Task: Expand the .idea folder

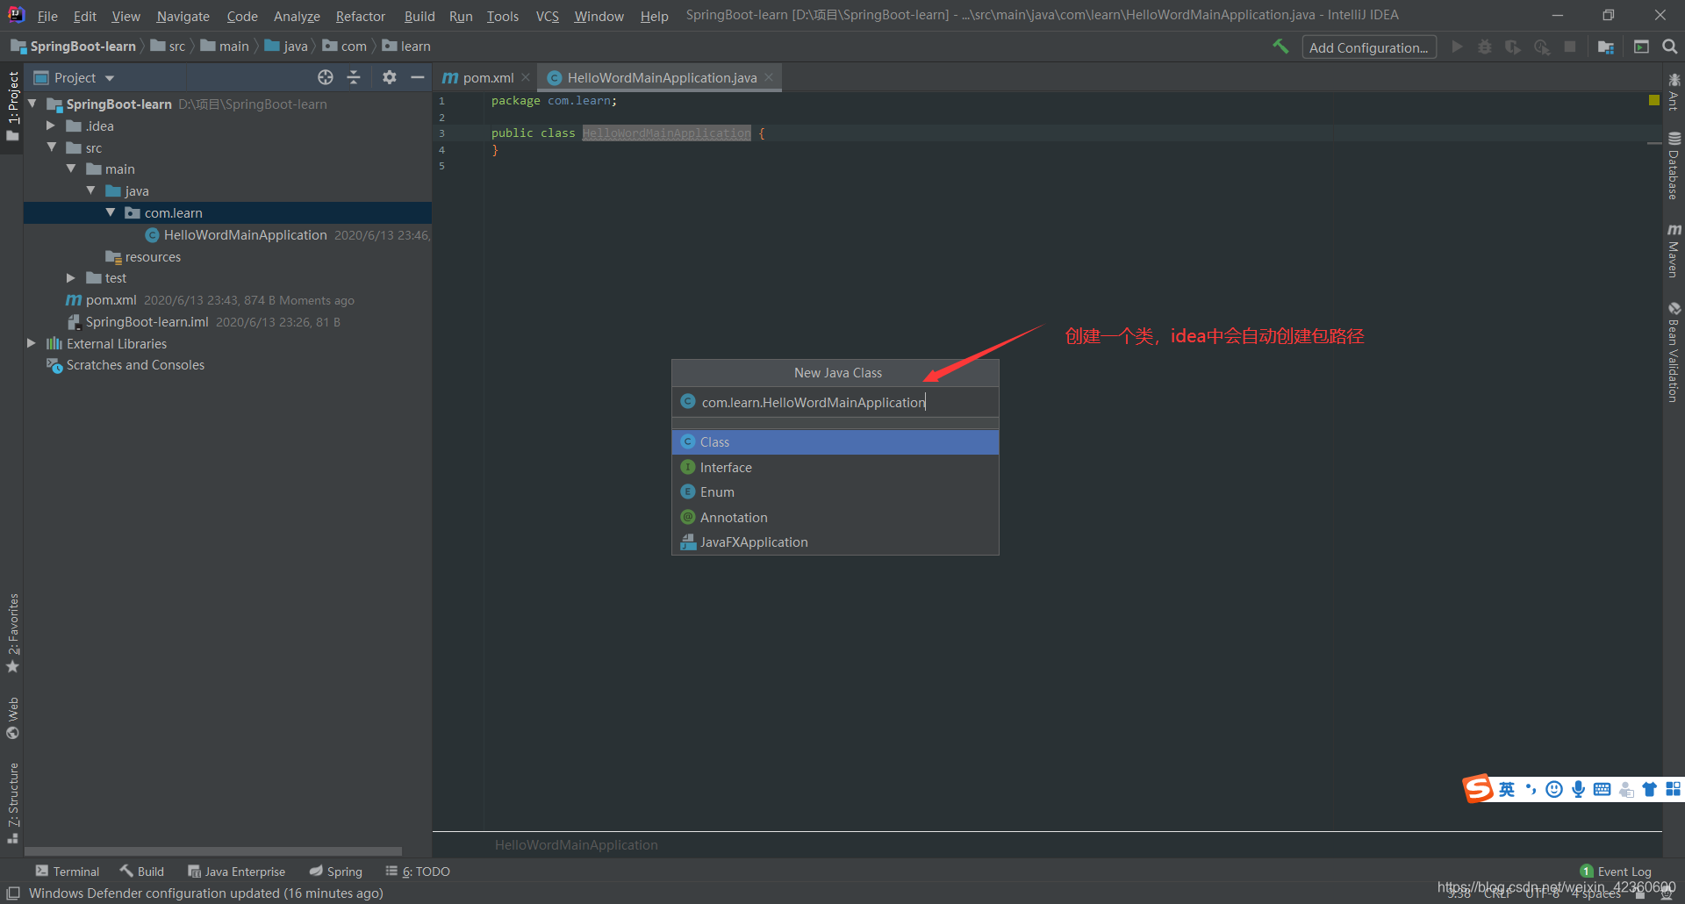Action: pos(52,126)
